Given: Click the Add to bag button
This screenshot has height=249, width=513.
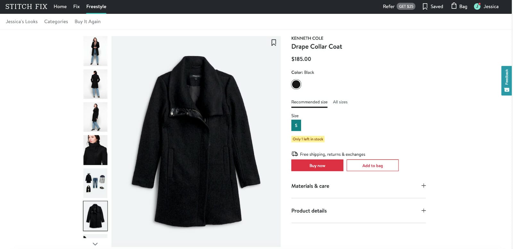Looking at the screenshot, I should point(372,166).
